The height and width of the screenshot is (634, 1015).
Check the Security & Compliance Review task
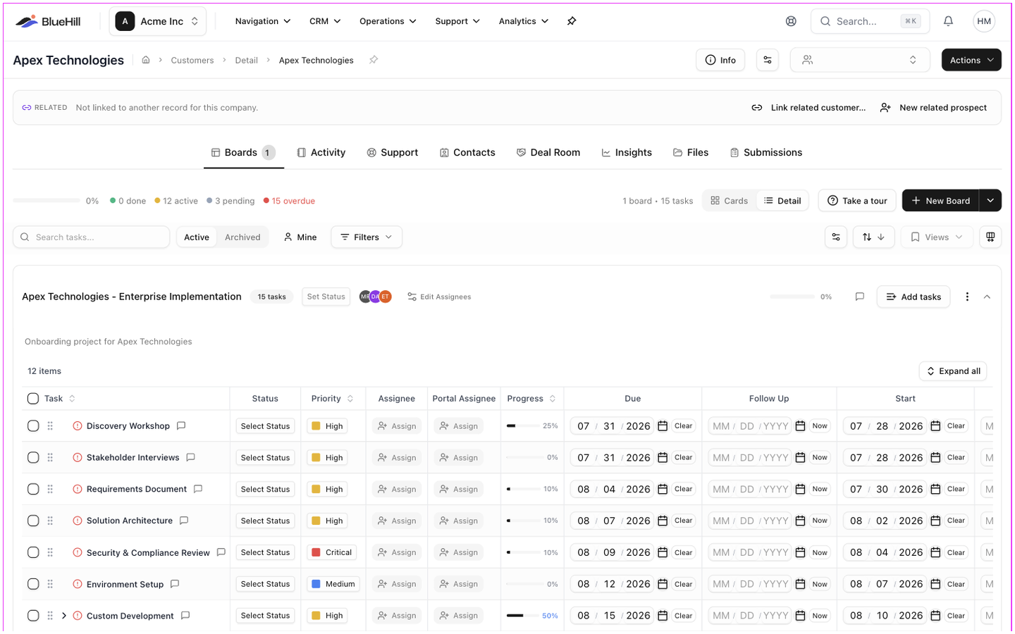click(33, 552)
